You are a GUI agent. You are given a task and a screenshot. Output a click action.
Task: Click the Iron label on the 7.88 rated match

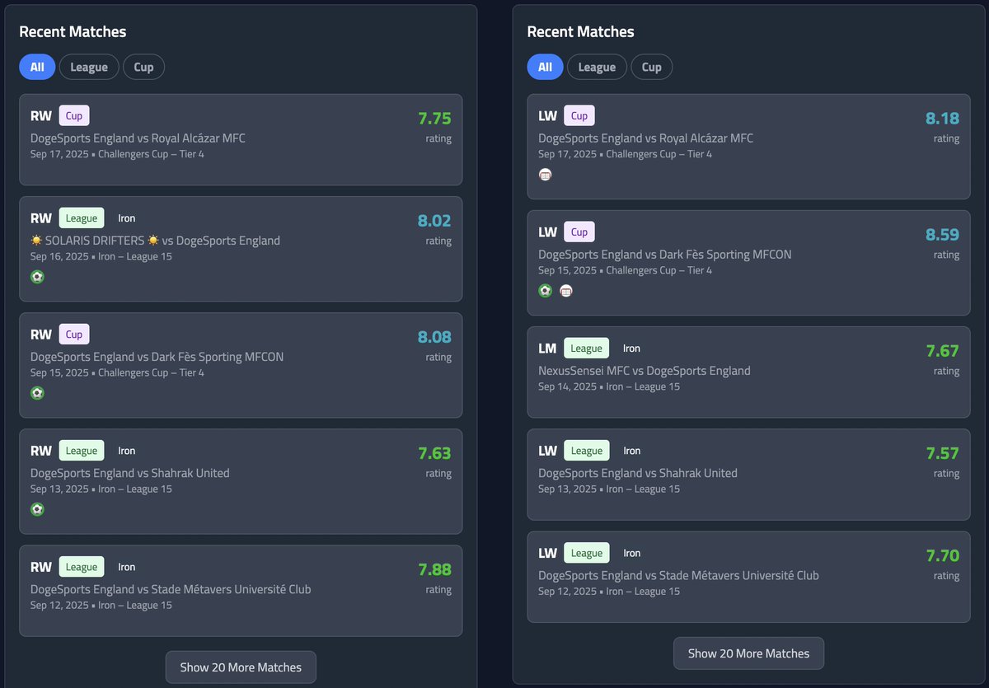pos(126,567)
